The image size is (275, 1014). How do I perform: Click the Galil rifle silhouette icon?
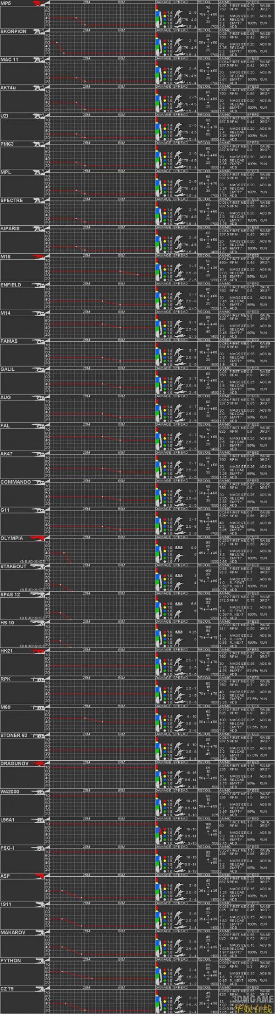[x=38, y=369]
